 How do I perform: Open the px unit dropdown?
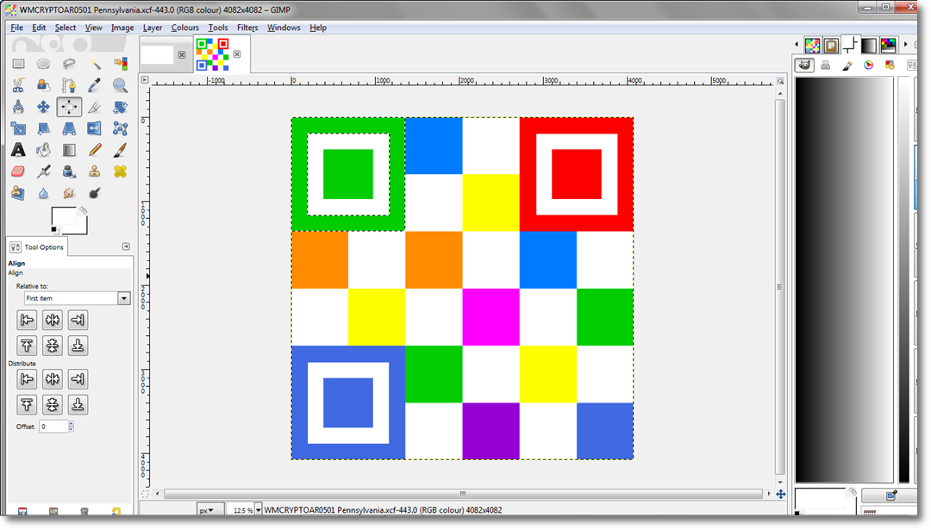pyautogui.click(x=210, y=510)
